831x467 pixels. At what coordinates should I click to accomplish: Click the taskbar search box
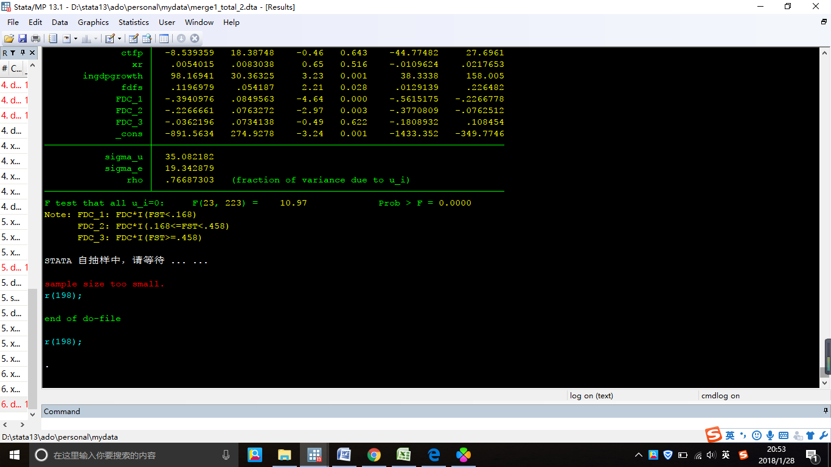tap(135, 455)
